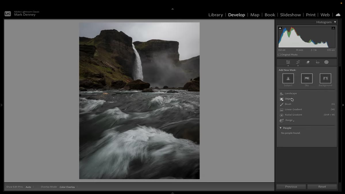Expand the bottom filmstrip panel arrow
This screenshot has height=194, width=345.
tap(172, 193)
